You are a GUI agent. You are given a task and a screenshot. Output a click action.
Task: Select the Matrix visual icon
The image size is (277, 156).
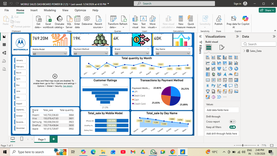coord(236,80)
